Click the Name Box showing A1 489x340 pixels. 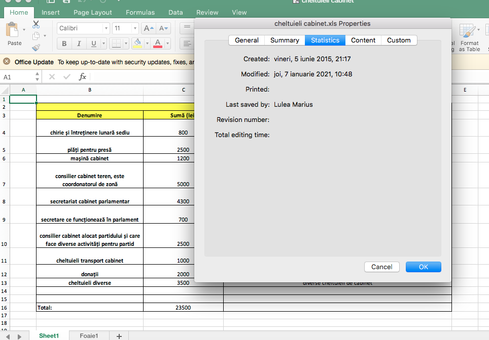[x=17, y=77]
